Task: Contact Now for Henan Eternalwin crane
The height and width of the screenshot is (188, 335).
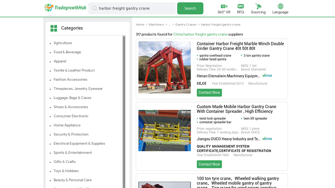Action: pos(209,92)
